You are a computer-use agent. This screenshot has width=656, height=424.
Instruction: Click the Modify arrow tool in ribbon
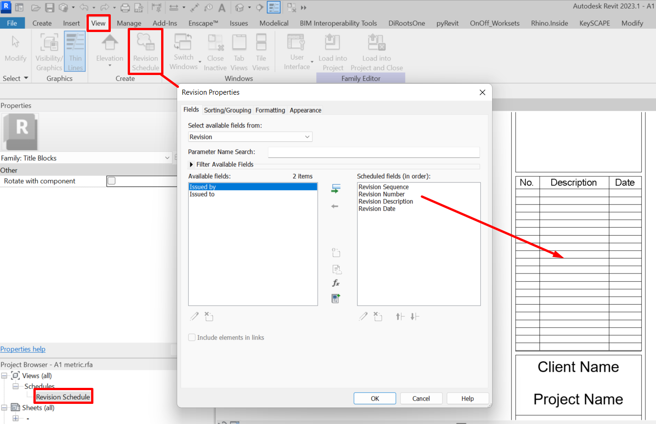pyautogui.click(x=16, y=48)
